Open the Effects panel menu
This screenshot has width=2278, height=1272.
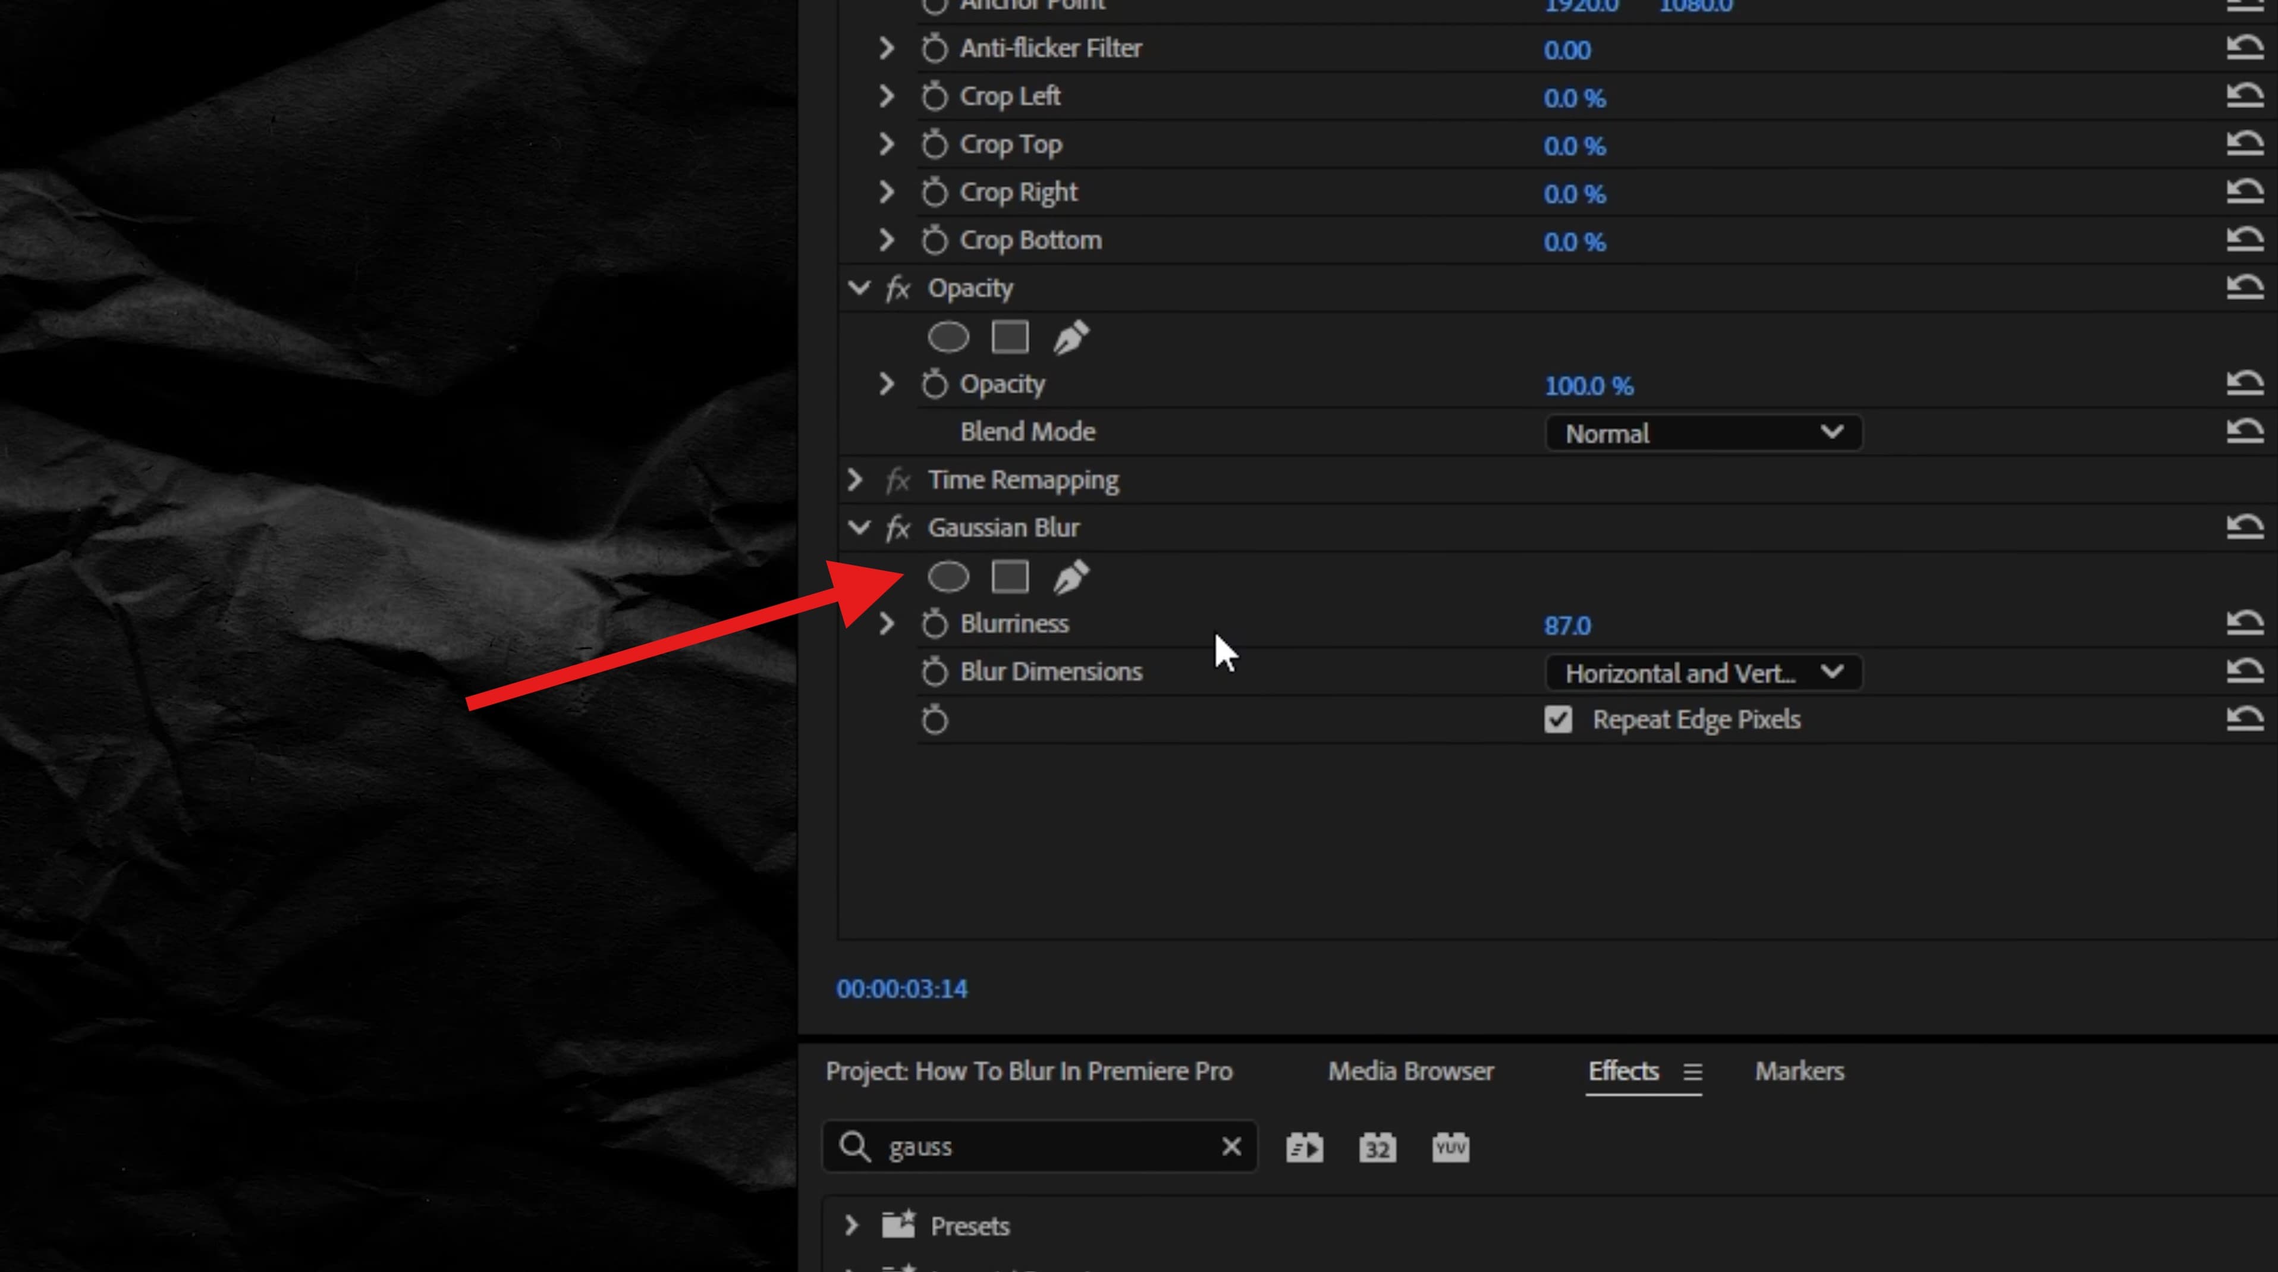(1692, 1071)
